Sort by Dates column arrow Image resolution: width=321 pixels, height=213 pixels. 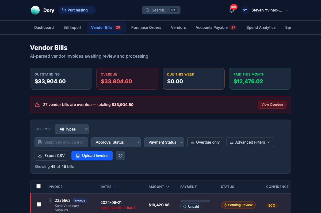coord(115,187)
